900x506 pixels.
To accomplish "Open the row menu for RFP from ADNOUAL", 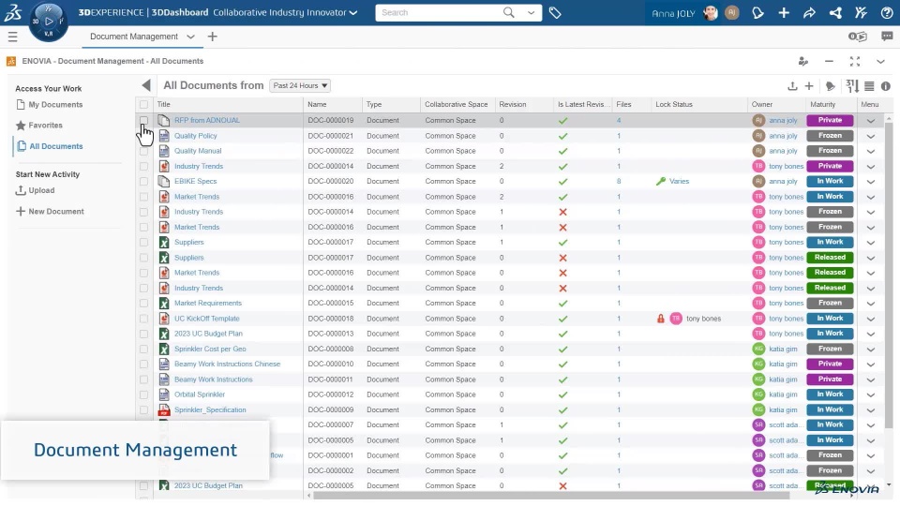I will [x=871, y=121].
